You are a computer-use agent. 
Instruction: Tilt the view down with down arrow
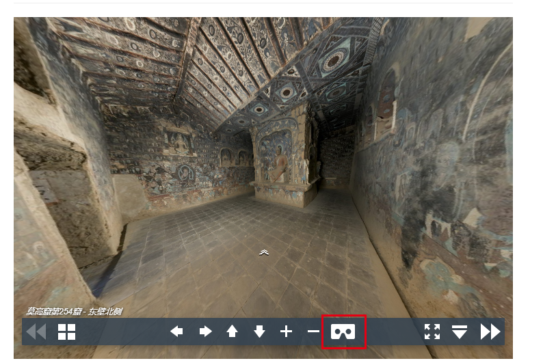pyautogui.click(x=259, y=331)
